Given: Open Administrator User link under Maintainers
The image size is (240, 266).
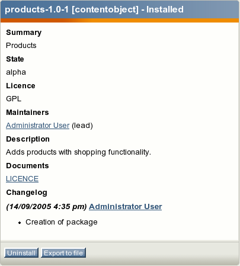Looking at the screenshot, I should tap(38, 126).
